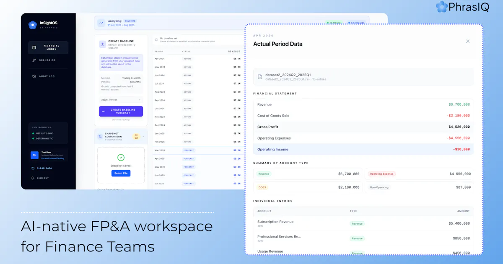Screen dimensions: 503x264
Task: Click the Operating Expenses line
Action: click(363, 138)
